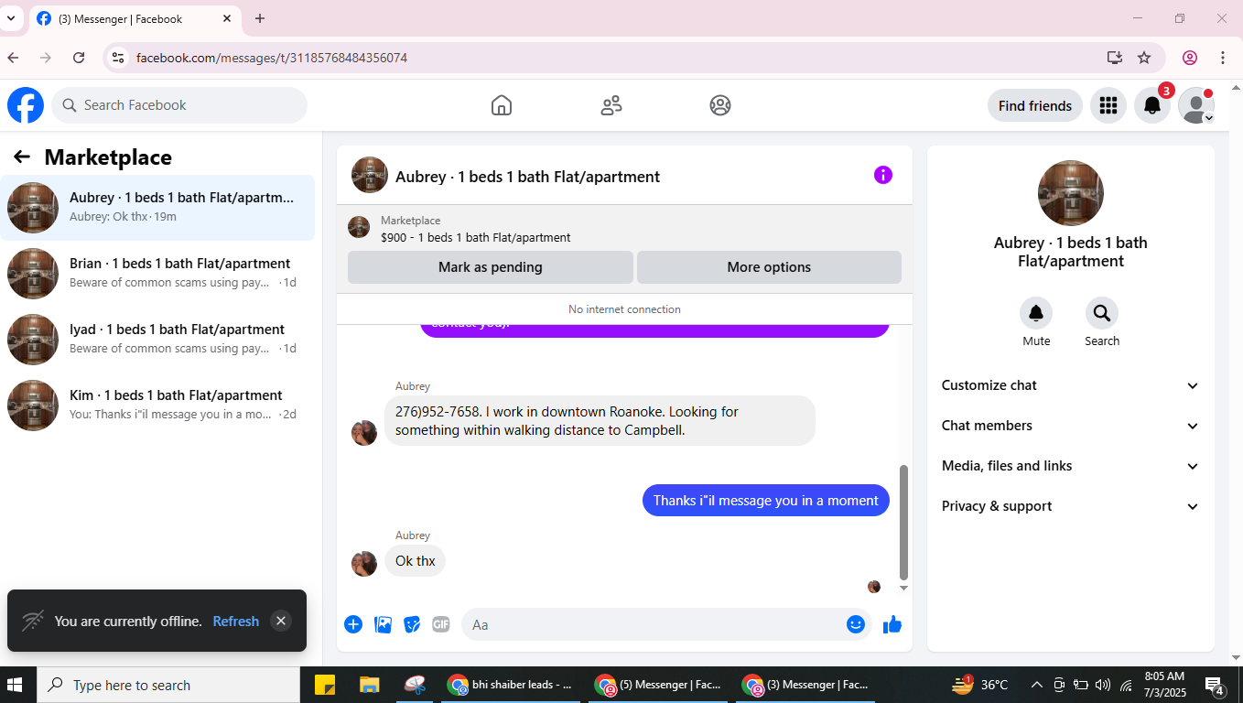Expand Customize chat section
The image size is (1243, 703).
(1070, 385)
